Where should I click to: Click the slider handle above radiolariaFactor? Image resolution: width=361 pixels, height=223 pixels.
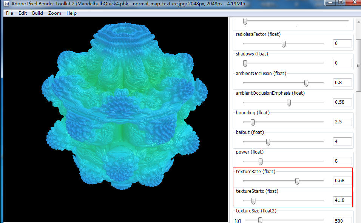245,22
